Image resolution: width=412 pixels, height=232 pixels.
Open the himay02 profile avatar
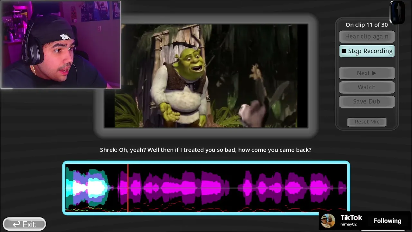[x=328, y=221]
